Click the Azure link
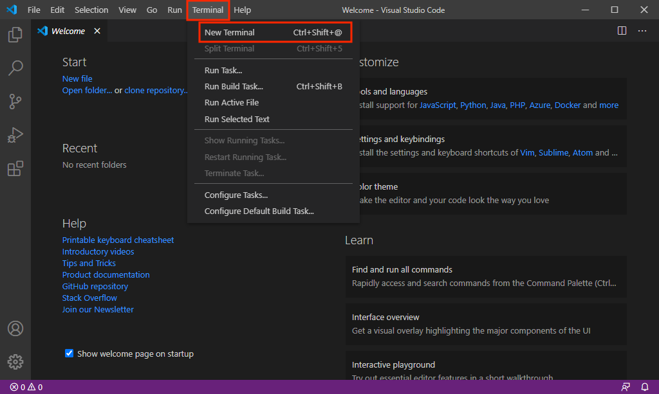The image size is (659, 394). point(540,105)
